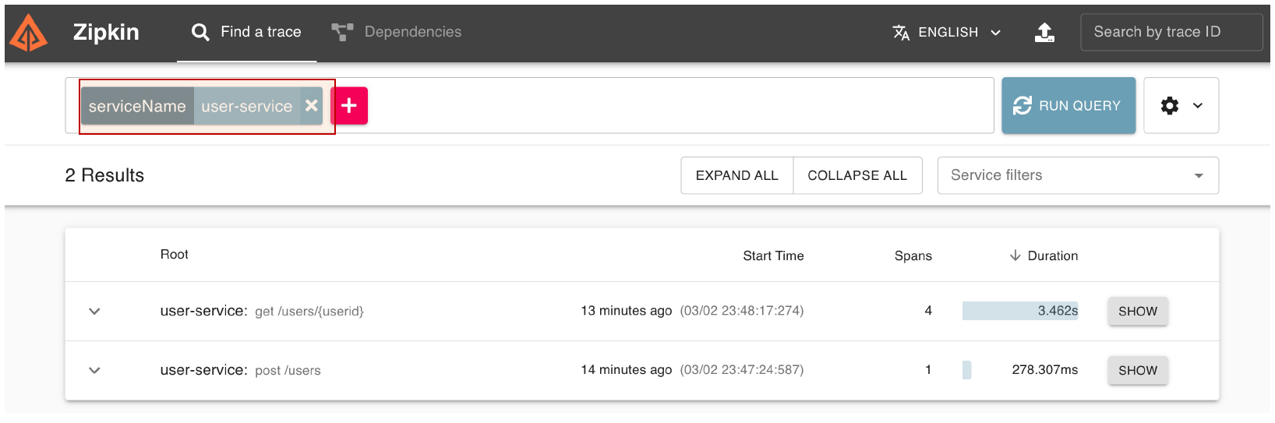Open the settings gear menu
This screenshot has height=423, width=1275.
1181,105
